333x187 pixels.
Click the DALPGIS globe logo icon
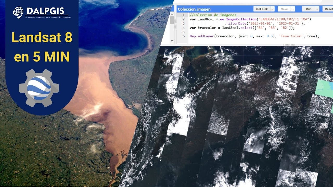click(x=18, y=12)
